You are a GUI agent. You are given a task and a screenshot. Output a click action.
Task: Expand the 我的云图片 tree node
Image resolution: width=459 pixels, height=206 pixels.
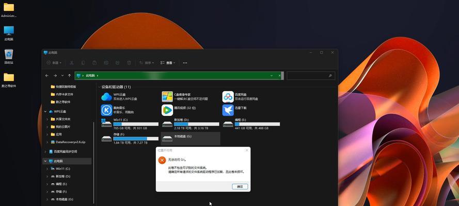(48, 127)
